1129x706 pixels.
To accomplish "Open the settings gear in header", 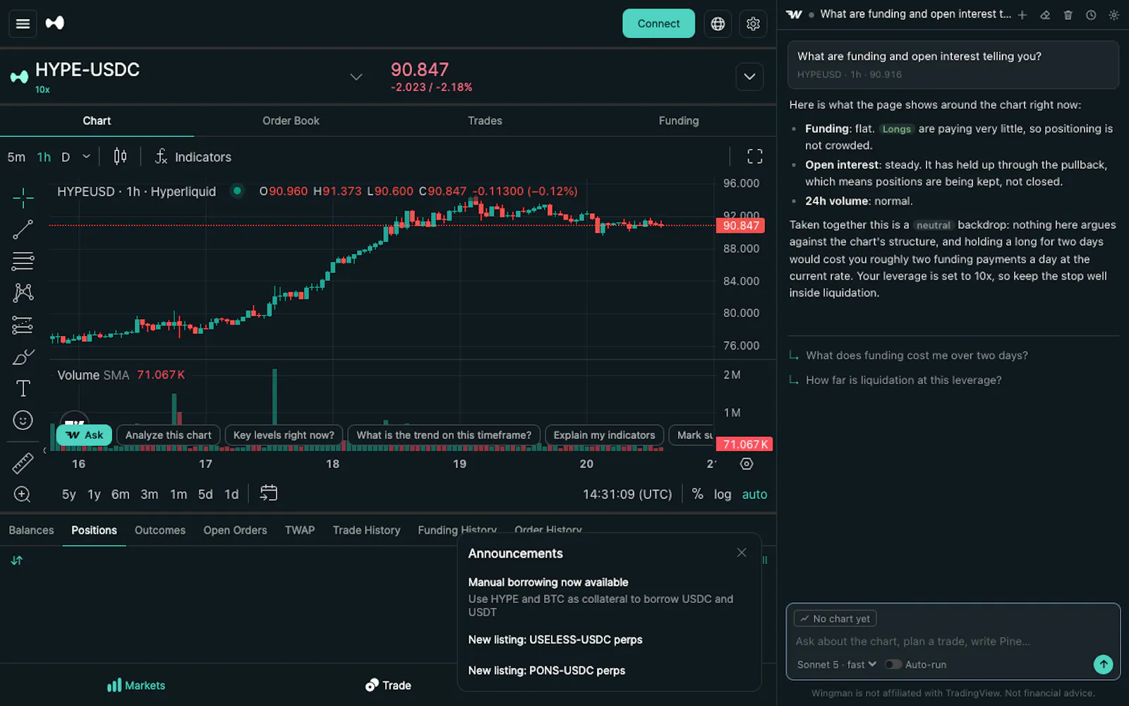I will [x=753, y=24].
